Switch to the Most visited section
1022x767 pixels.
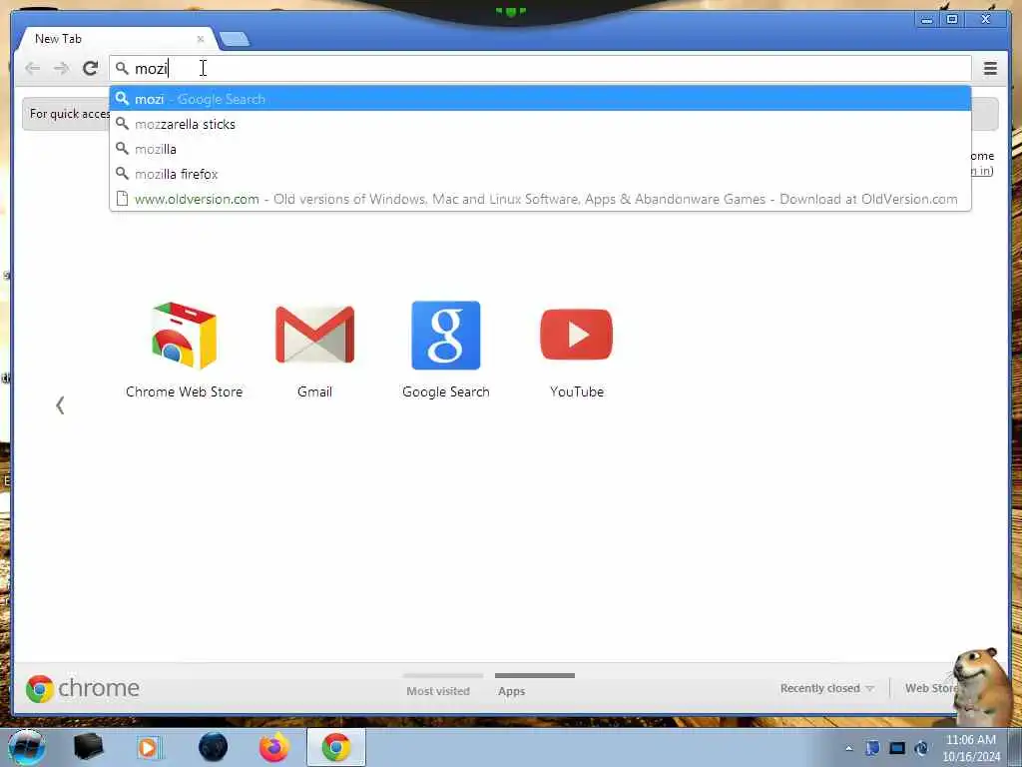click(x=438, y=691)
